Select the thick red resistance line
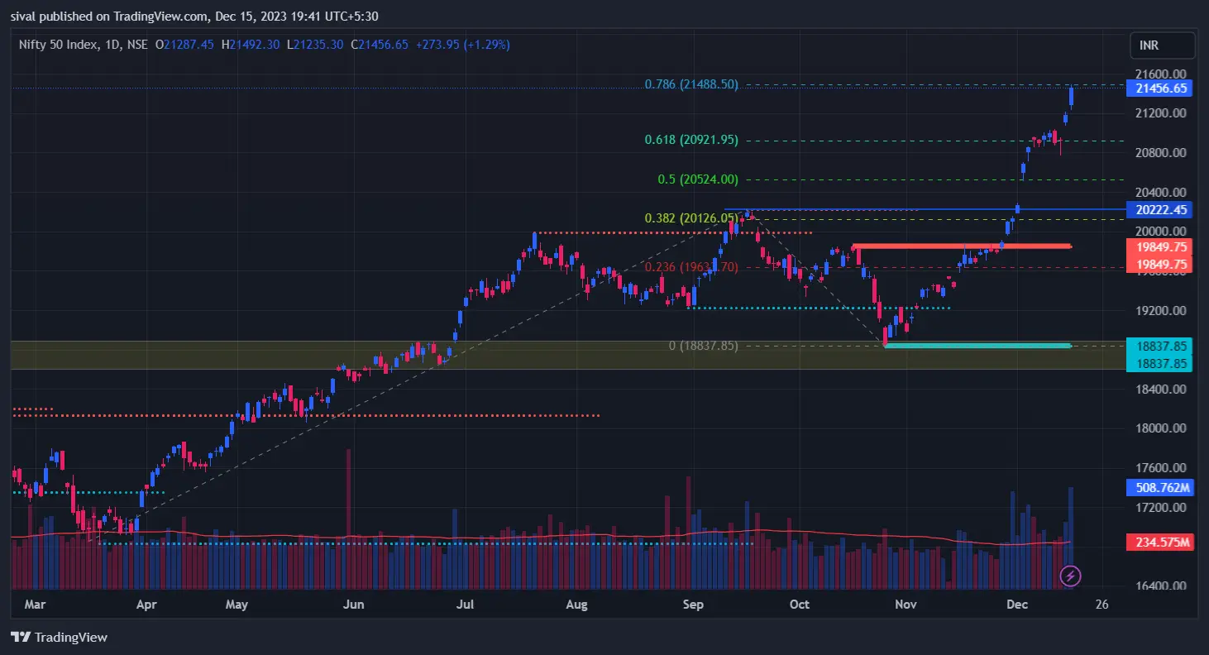 pyautogui.click(x=962, y=246)
